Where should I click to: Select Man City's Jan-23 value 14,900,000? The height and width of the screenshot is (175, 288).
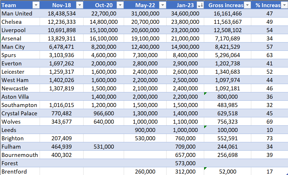(185, 47)
